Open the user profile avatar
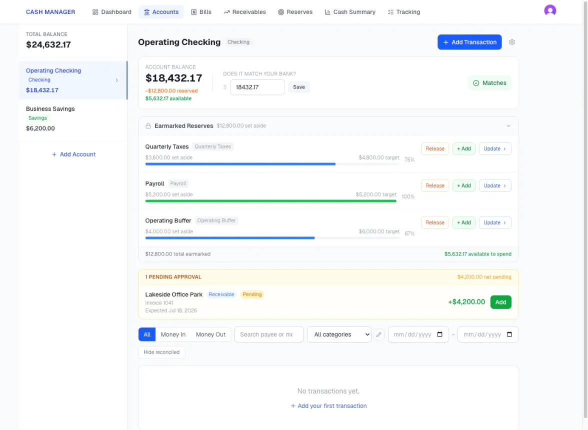 pos(550,10)
